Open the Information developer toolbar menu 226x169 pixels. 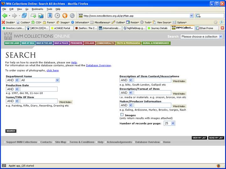coord(80,22)
